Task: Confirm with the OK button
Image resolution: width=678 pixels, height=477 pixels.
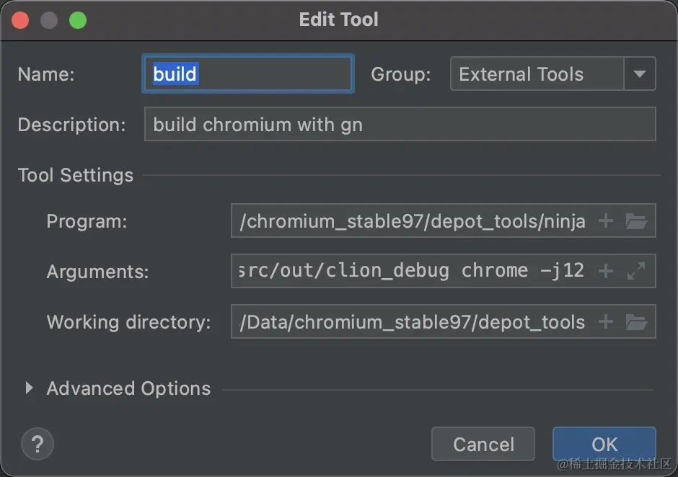Action: tap(604, 445)
